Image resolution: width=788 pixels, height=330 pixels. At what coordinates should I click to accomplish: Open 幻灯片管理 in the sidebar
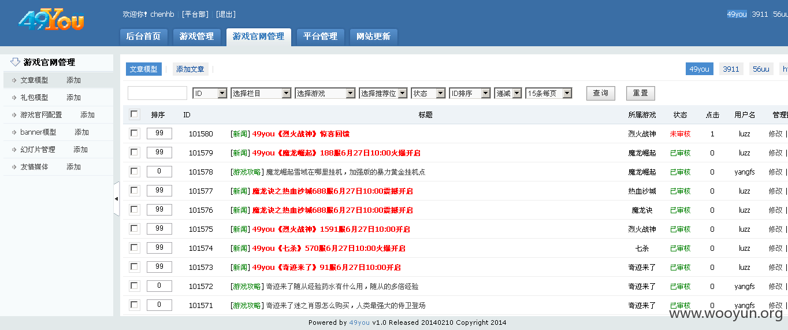click(38, 150)
